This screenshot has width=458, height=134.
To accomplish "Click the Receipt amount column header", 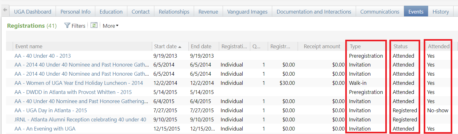I will point(322,46).
